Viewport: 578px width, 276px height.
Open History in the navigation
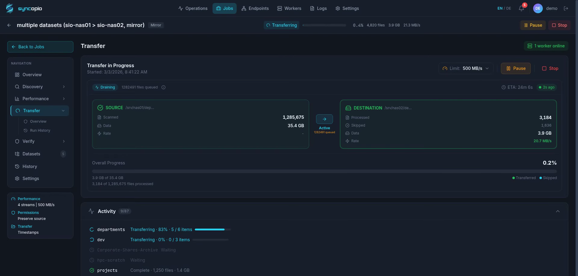[40, 166]
